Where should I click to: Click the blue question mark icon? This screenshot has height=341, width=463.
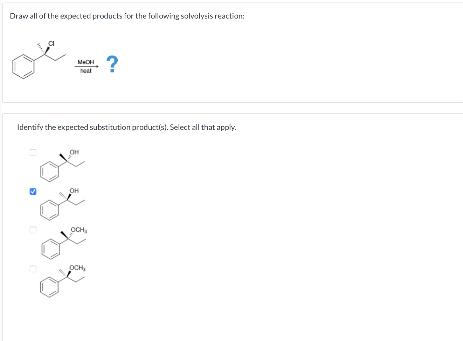(x=112, y=64)
